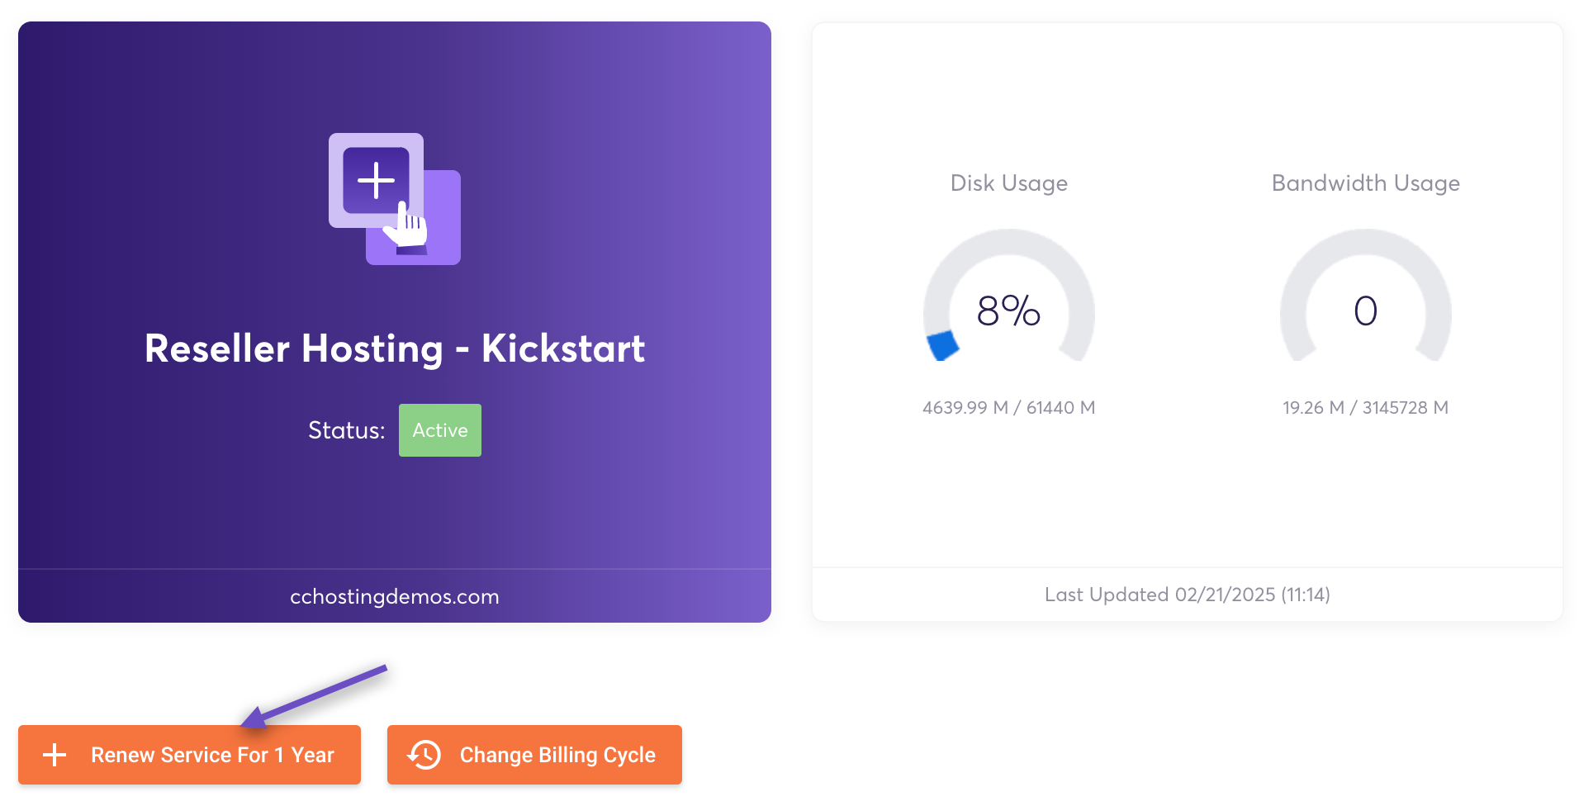Viewport: 1579px width, 806px height.
Task: Open the cchostingdemos.com domain link
Action: (x=395, y=596)
